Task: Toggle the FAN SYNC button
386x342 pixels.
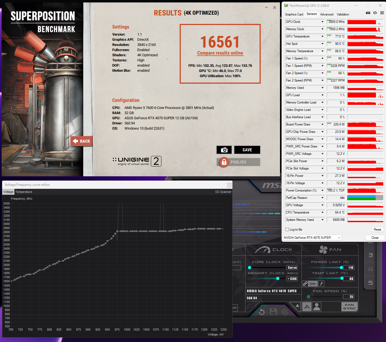Action: click(349, 307)
